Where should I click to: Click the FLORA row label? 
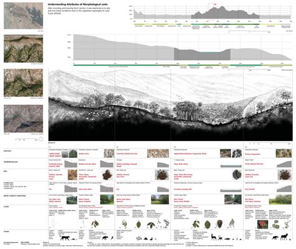tap(7, 207)
